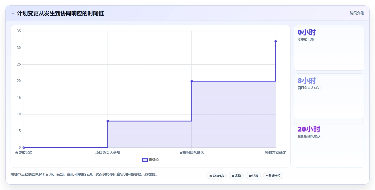The width and height of the screenshot is (375, 190).
Task: Click the 受影响团队确认 x-axis label
Action: [192, 152]
